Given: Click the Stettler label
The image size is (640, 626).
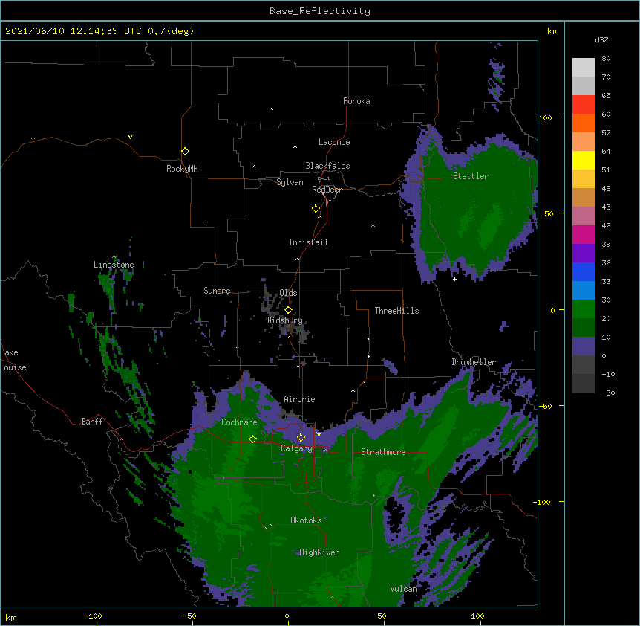Looking at the screenshot, I should tap(471, 176).
